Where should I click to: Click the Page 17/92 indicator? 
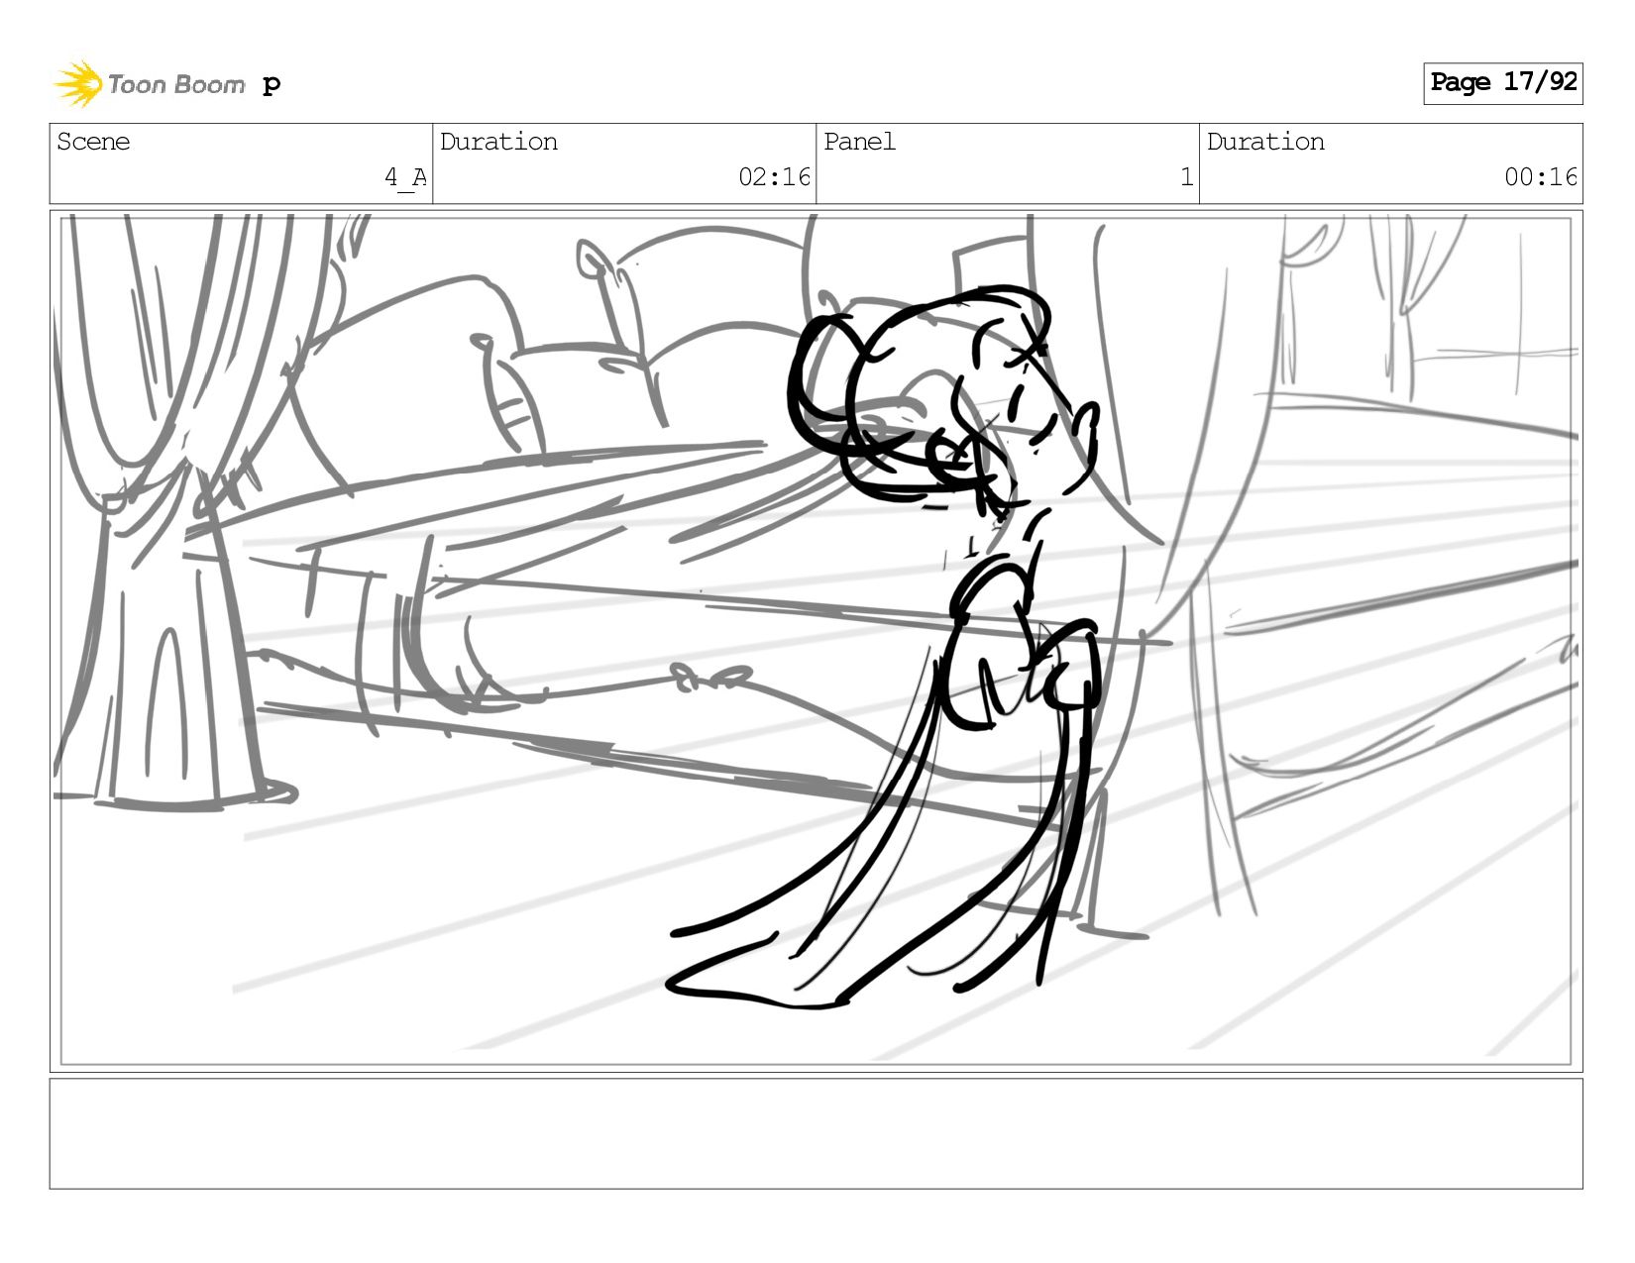click(x=1502, y=82)
